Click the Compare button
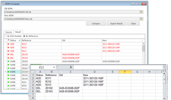The height and width of the screenshot is (100, 171). pyautogui.click(x=96, y=24)
